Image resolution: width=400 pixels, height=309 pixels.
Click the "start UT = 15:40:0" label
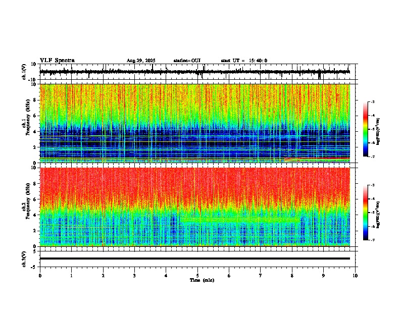pos(244,61)
